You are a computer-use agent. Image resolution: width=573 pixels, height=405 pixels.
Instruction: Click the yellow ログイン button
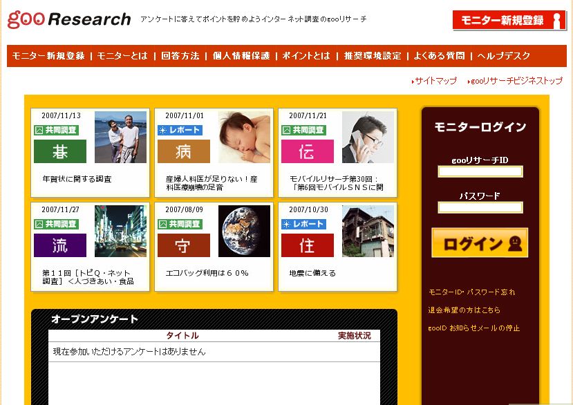pos(480,243)
